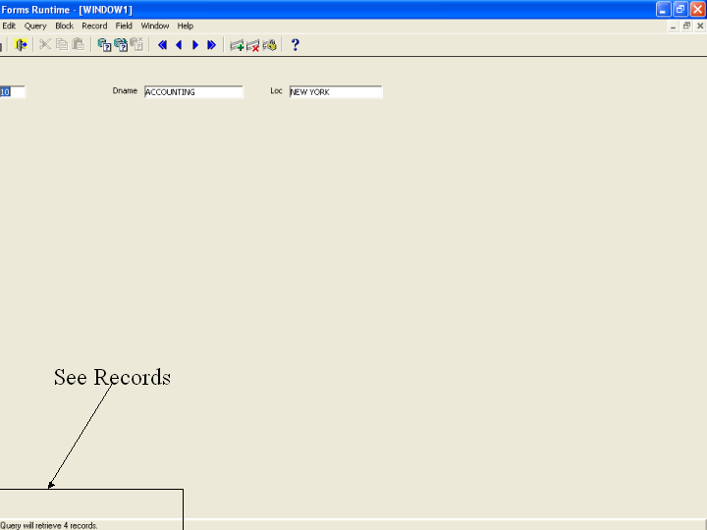This screenshot has height=530, width=707.
Task: Open the Field menu
Action: pos(124,26)
